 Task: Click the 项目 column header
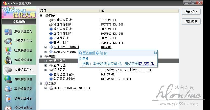click(x=69, y=11)
